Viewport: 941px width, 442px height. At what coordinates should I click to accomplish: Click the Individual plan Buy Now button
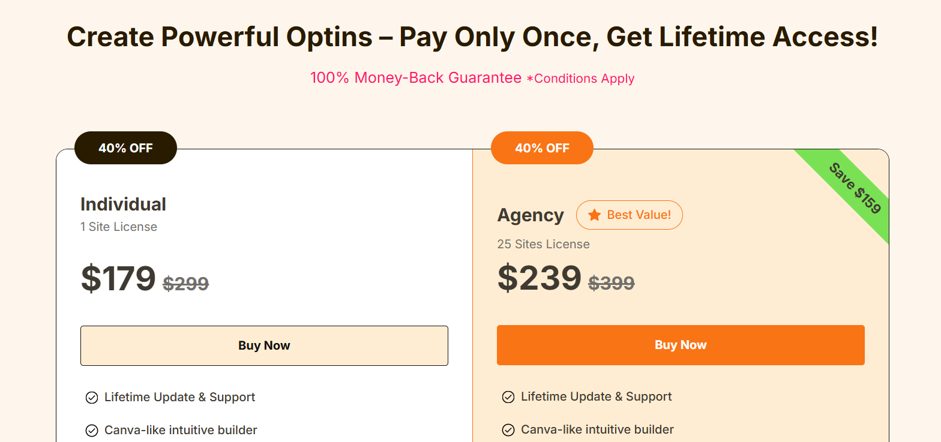[264, 345]
